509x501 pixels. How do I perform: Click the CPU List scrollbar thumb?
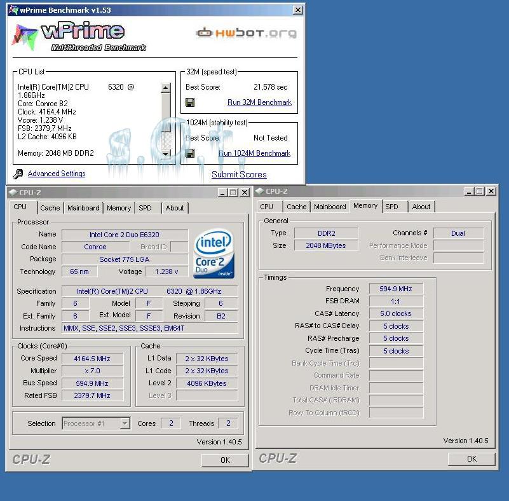166,113
